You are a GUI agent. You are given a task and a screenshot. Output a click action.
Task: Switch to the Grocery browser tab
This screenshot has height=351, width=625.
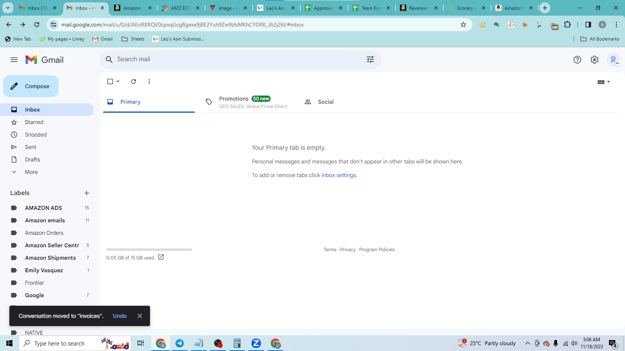(x=465, y=8)
